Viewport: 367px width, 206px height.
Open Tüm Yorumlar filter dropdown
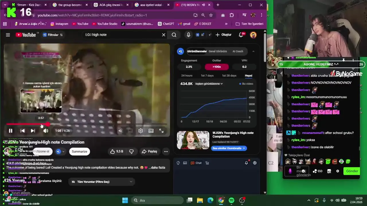pos(102,182)
